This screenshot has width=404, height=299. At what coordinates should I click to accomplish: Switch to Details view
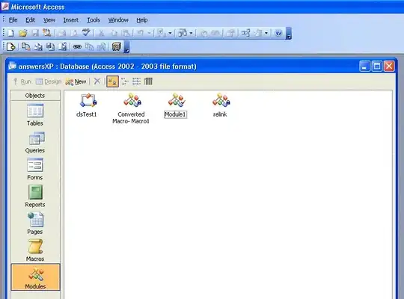148,81
